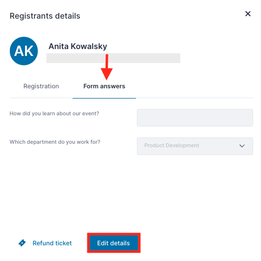Click the red arrow annotation
This screenshot has height=261, width=261.
pyautogui.click(x=106, y=67)
